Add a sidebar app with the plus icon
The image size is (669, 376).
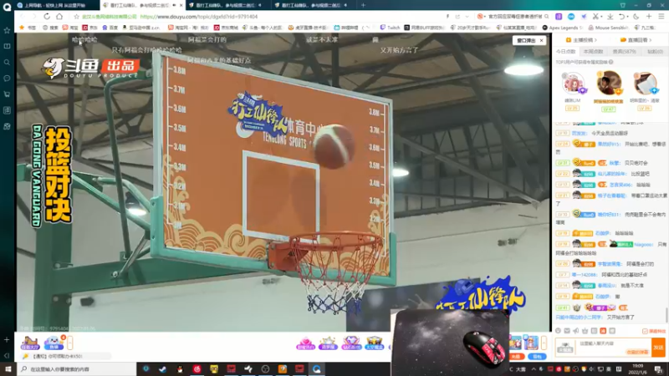[7, 340]
